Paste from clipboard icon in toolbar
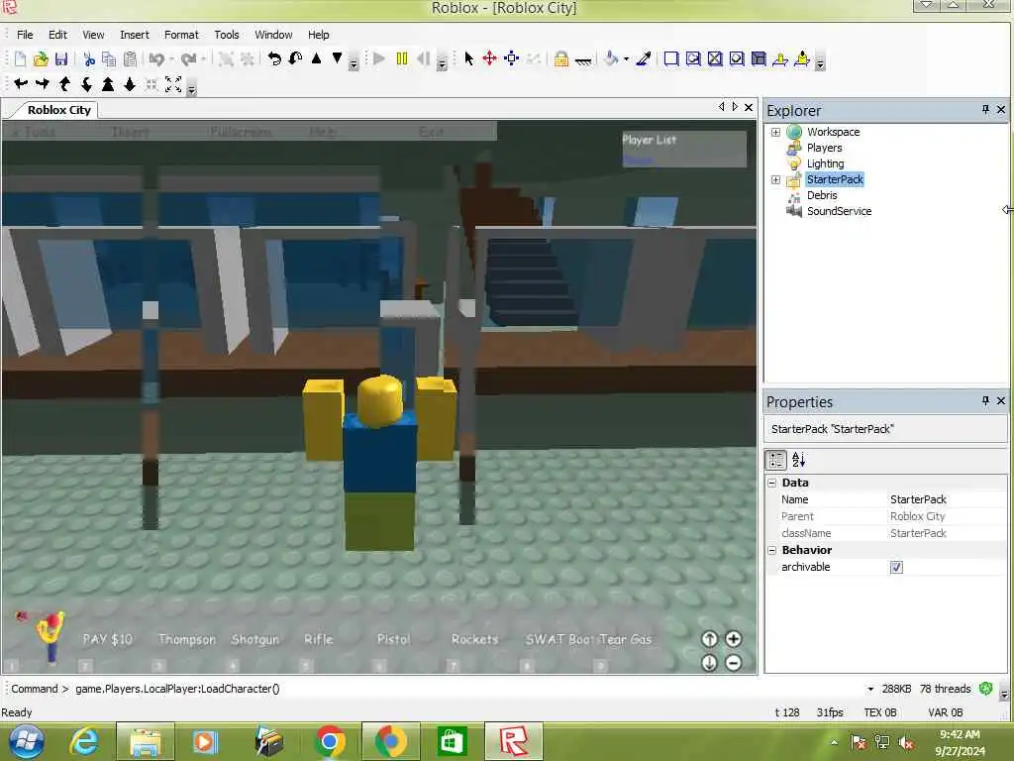The width and height of the screenshot is (1014, 761). coord(130,59)
